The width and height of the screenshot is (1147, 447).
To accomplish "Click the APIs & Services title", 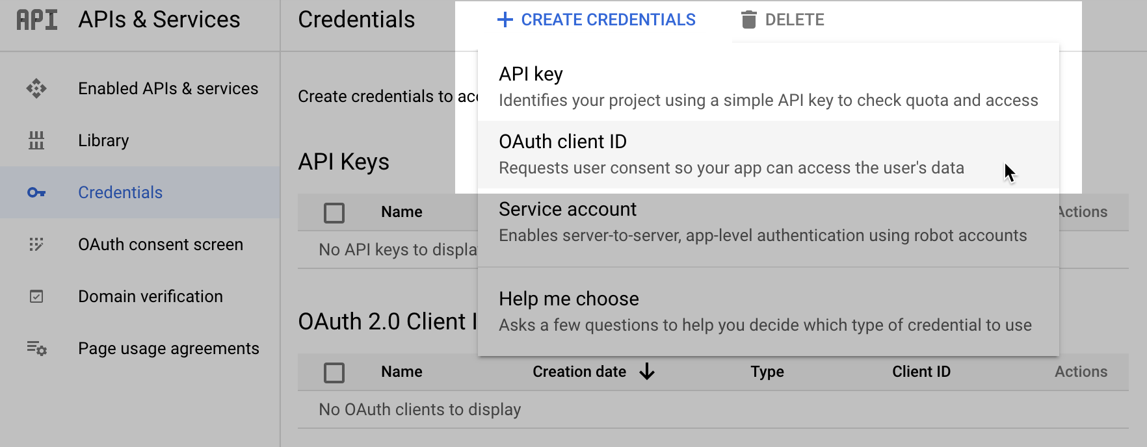I will [x=159, y=19].
